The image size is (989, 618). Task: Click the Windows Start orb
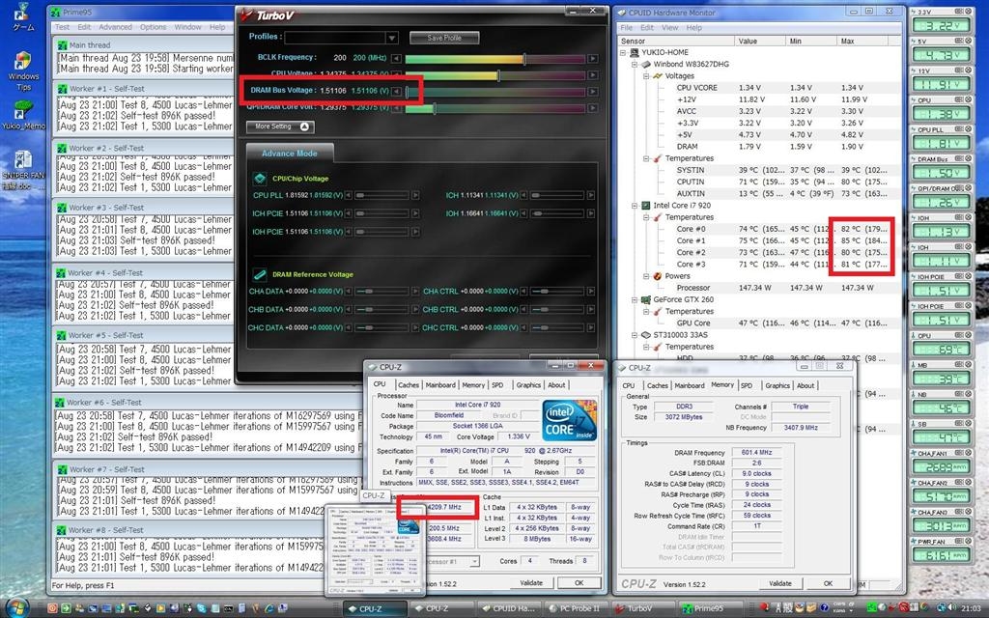click(17, 608)
